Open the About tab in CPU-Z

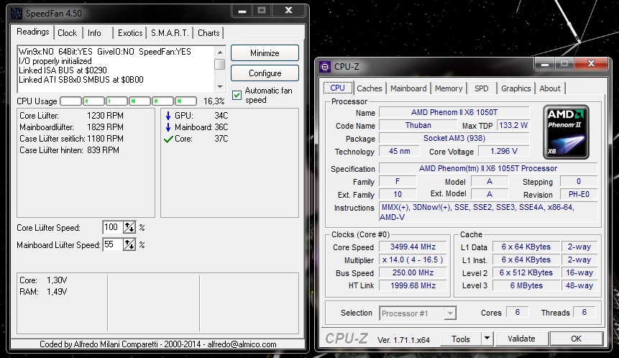pyautogui.click(x=550, y=88)
